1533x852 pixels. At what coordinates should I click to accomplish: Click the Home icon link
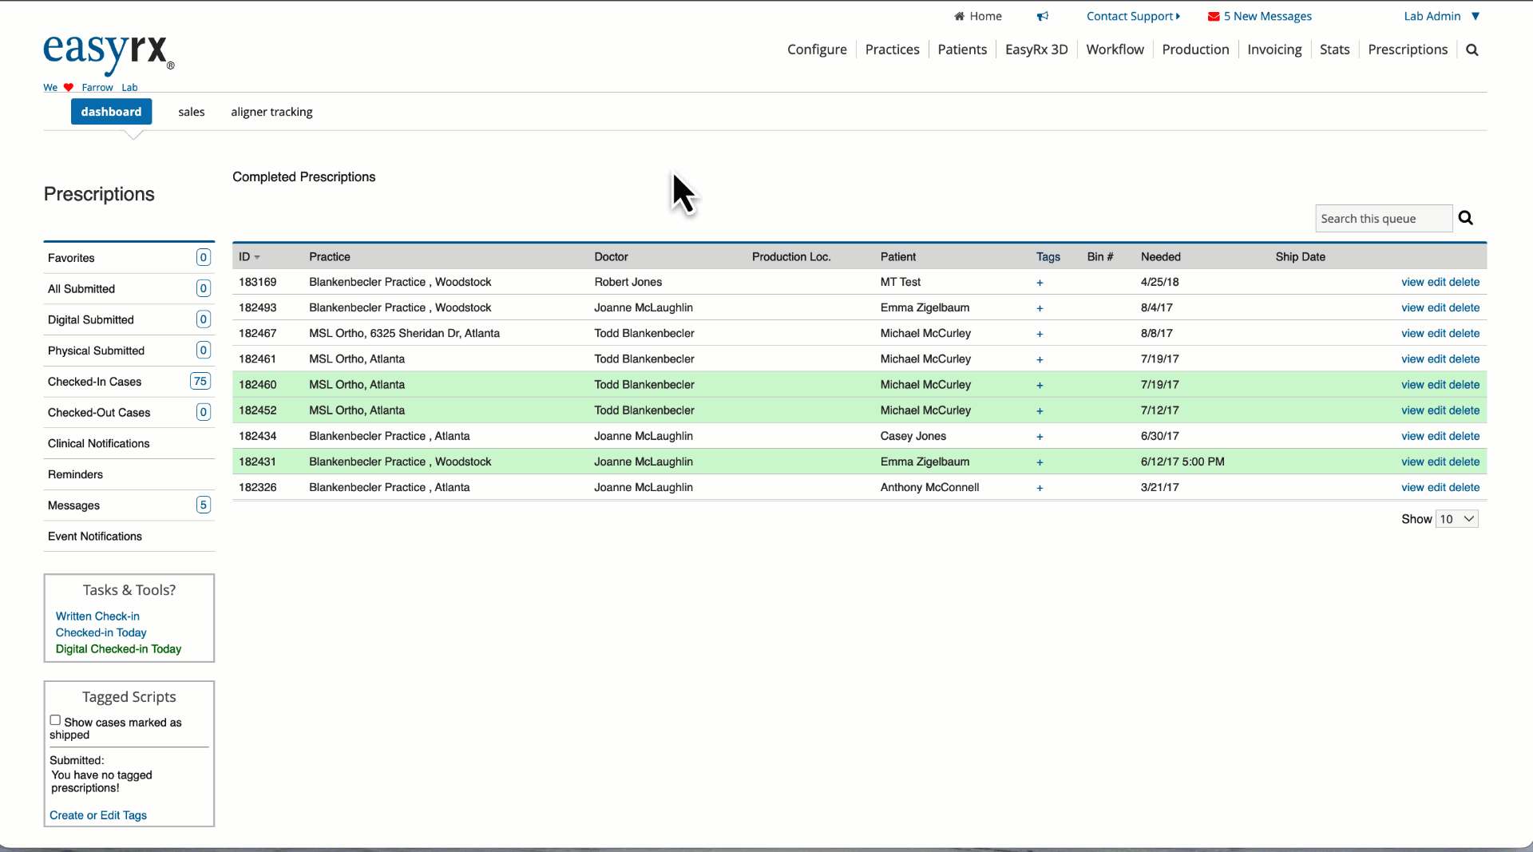pos(978,16)
